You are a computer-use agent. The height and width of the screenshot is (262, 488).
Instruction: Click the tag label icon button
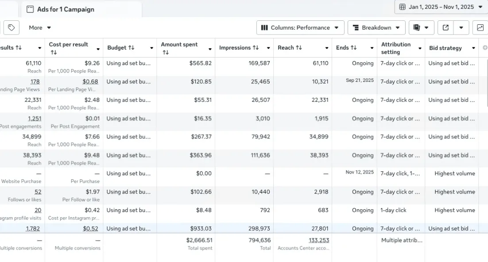coord(12,28)
